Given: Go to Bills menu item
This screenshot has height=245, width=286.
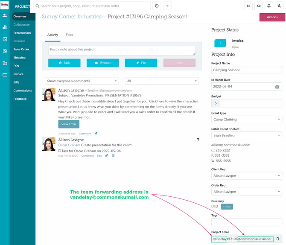Looking at the screenshot, I should coord(16,82).
